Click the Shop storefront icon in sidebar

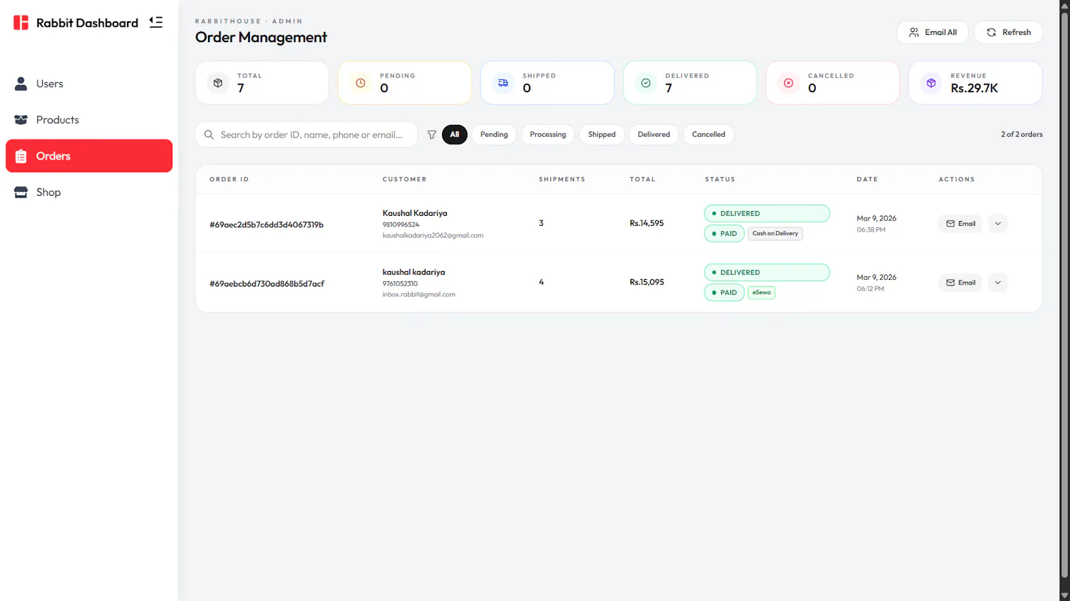[21, 192]
